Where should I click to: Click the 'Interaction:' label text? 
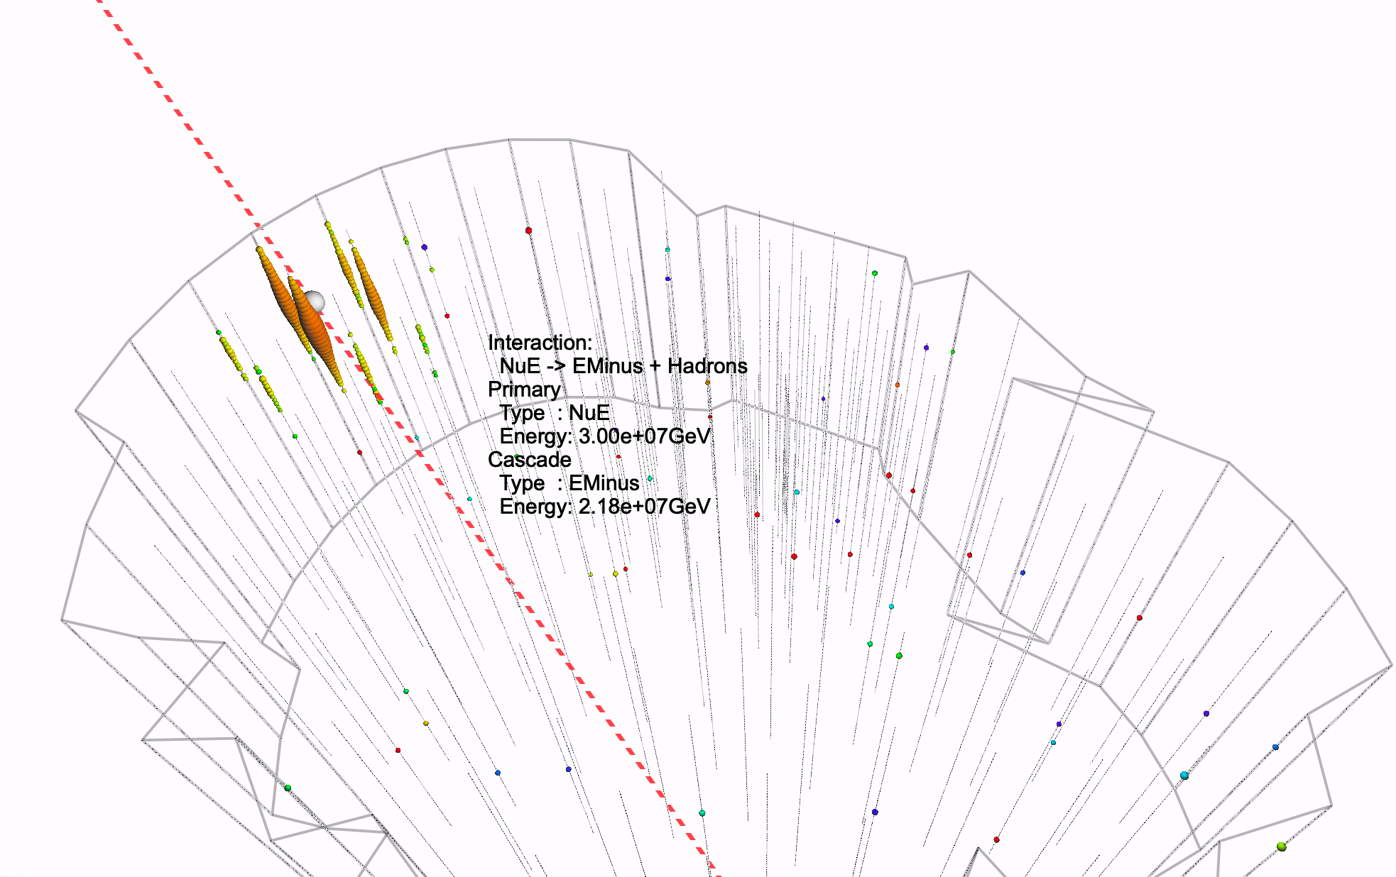tap(540, 343)
